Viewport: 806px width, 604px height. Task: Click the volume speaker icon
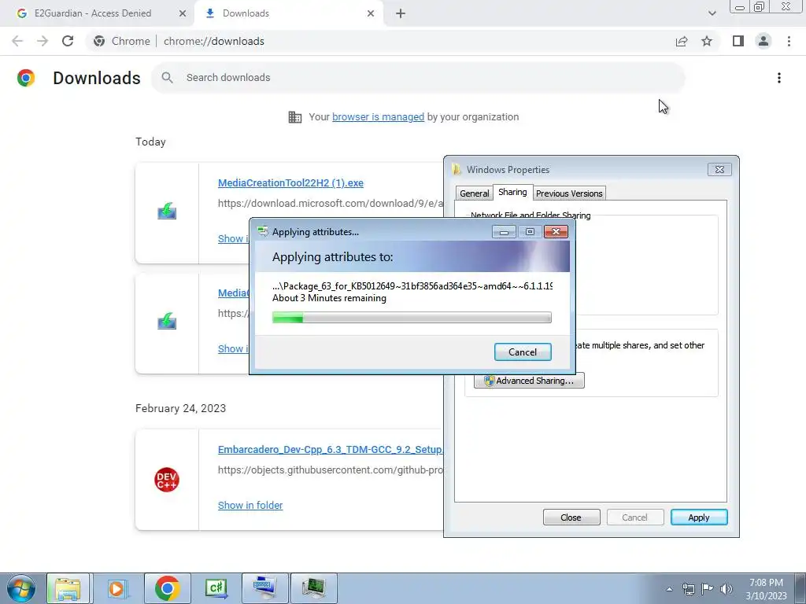[727, 589]
